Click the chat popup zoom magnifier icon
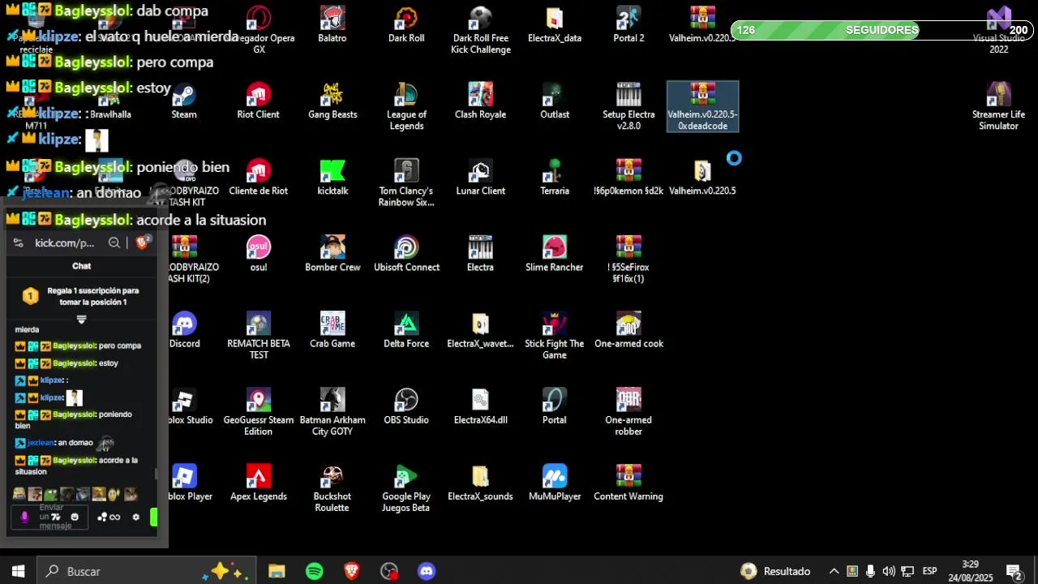The image size is (1038, 584). point(114,243)
